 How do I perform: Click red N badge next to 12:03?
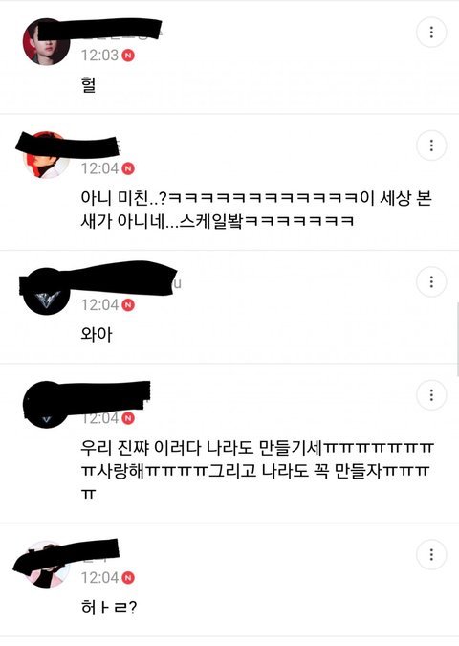[x=128, y=56]
